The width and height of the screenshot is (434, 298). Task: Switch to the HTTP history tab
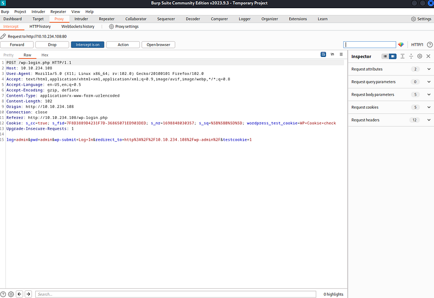coord(40,26)
